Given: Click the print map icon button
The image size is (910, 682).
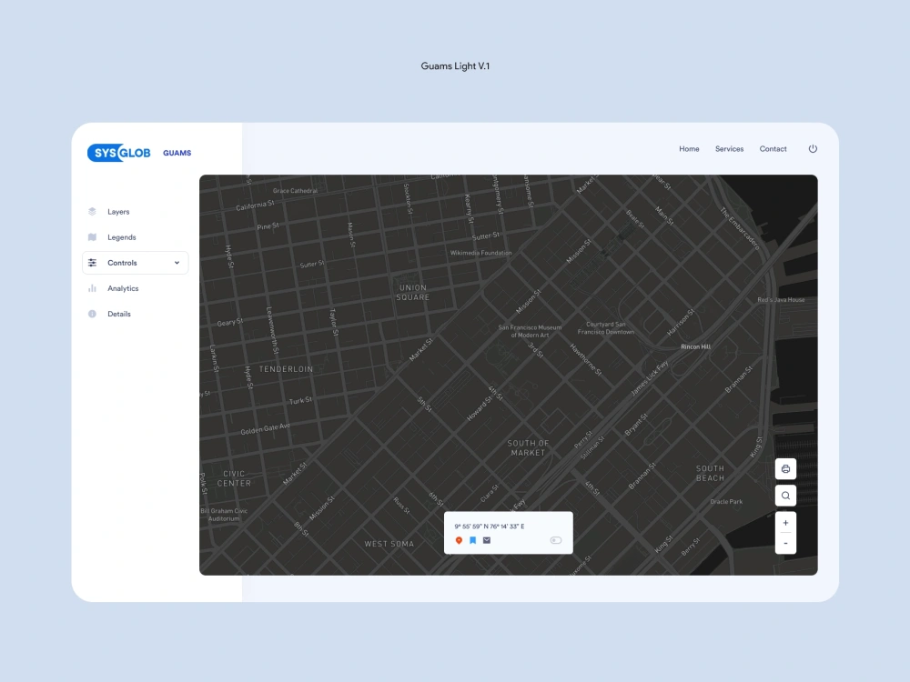Looking at the screenshot, I should coord(785,468).
